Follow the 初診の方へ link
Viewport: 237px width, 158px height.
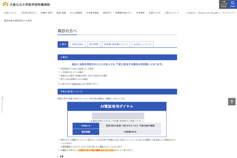pyautogui.click(x=77, y=84)
